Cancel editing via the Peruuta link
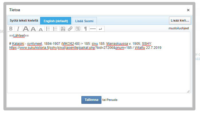This screenshot has height=113, width=200. (x=112, y=100)
